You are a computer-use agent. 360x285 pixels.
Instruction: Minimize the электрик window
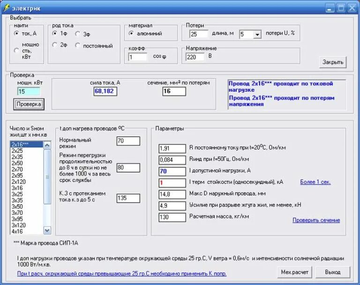pyautogui.click(x=330, y=8)
